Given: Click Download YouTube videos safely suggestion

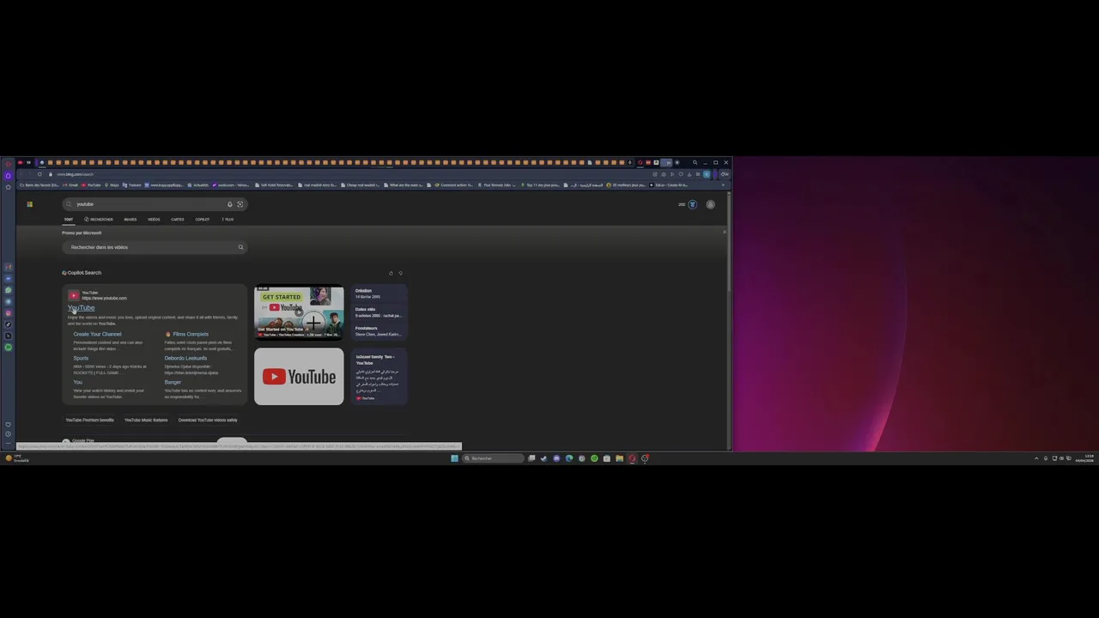Looking at the screenshot, I should pos(208,420).
